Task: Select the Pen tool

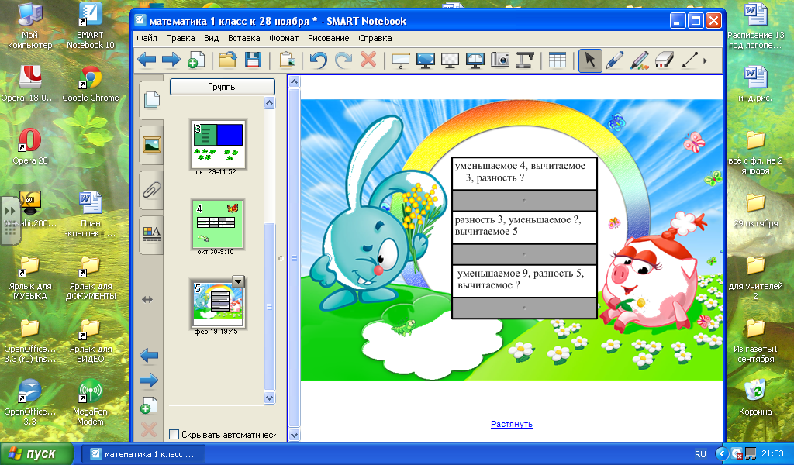Action: [614, 60]
